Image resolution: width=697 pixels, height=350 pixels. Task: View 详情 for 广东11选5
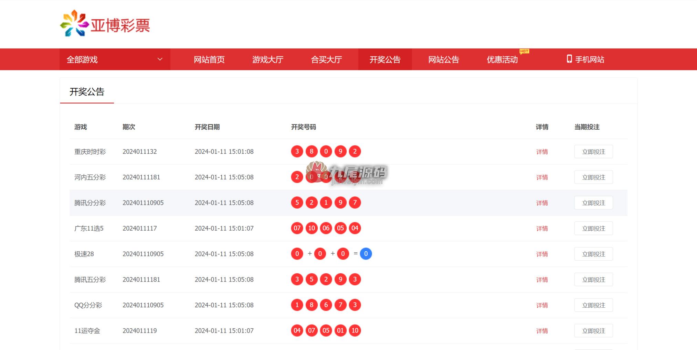(542, 228)
